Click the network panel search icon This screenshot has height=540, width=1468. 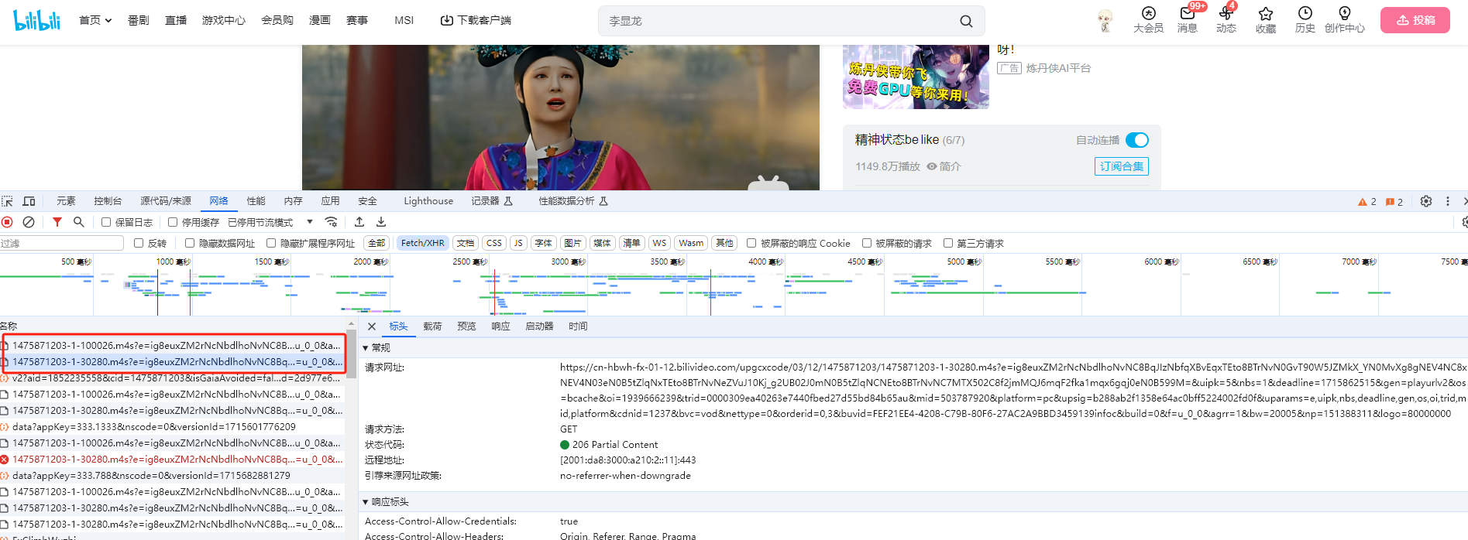coord(78,222)
